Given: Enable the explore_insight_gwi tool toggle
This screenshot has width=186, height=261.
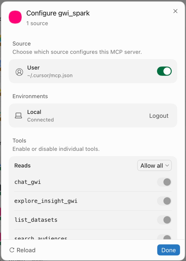Looking at the screenshot, I should pyautogui.click(x=164, y=201).
